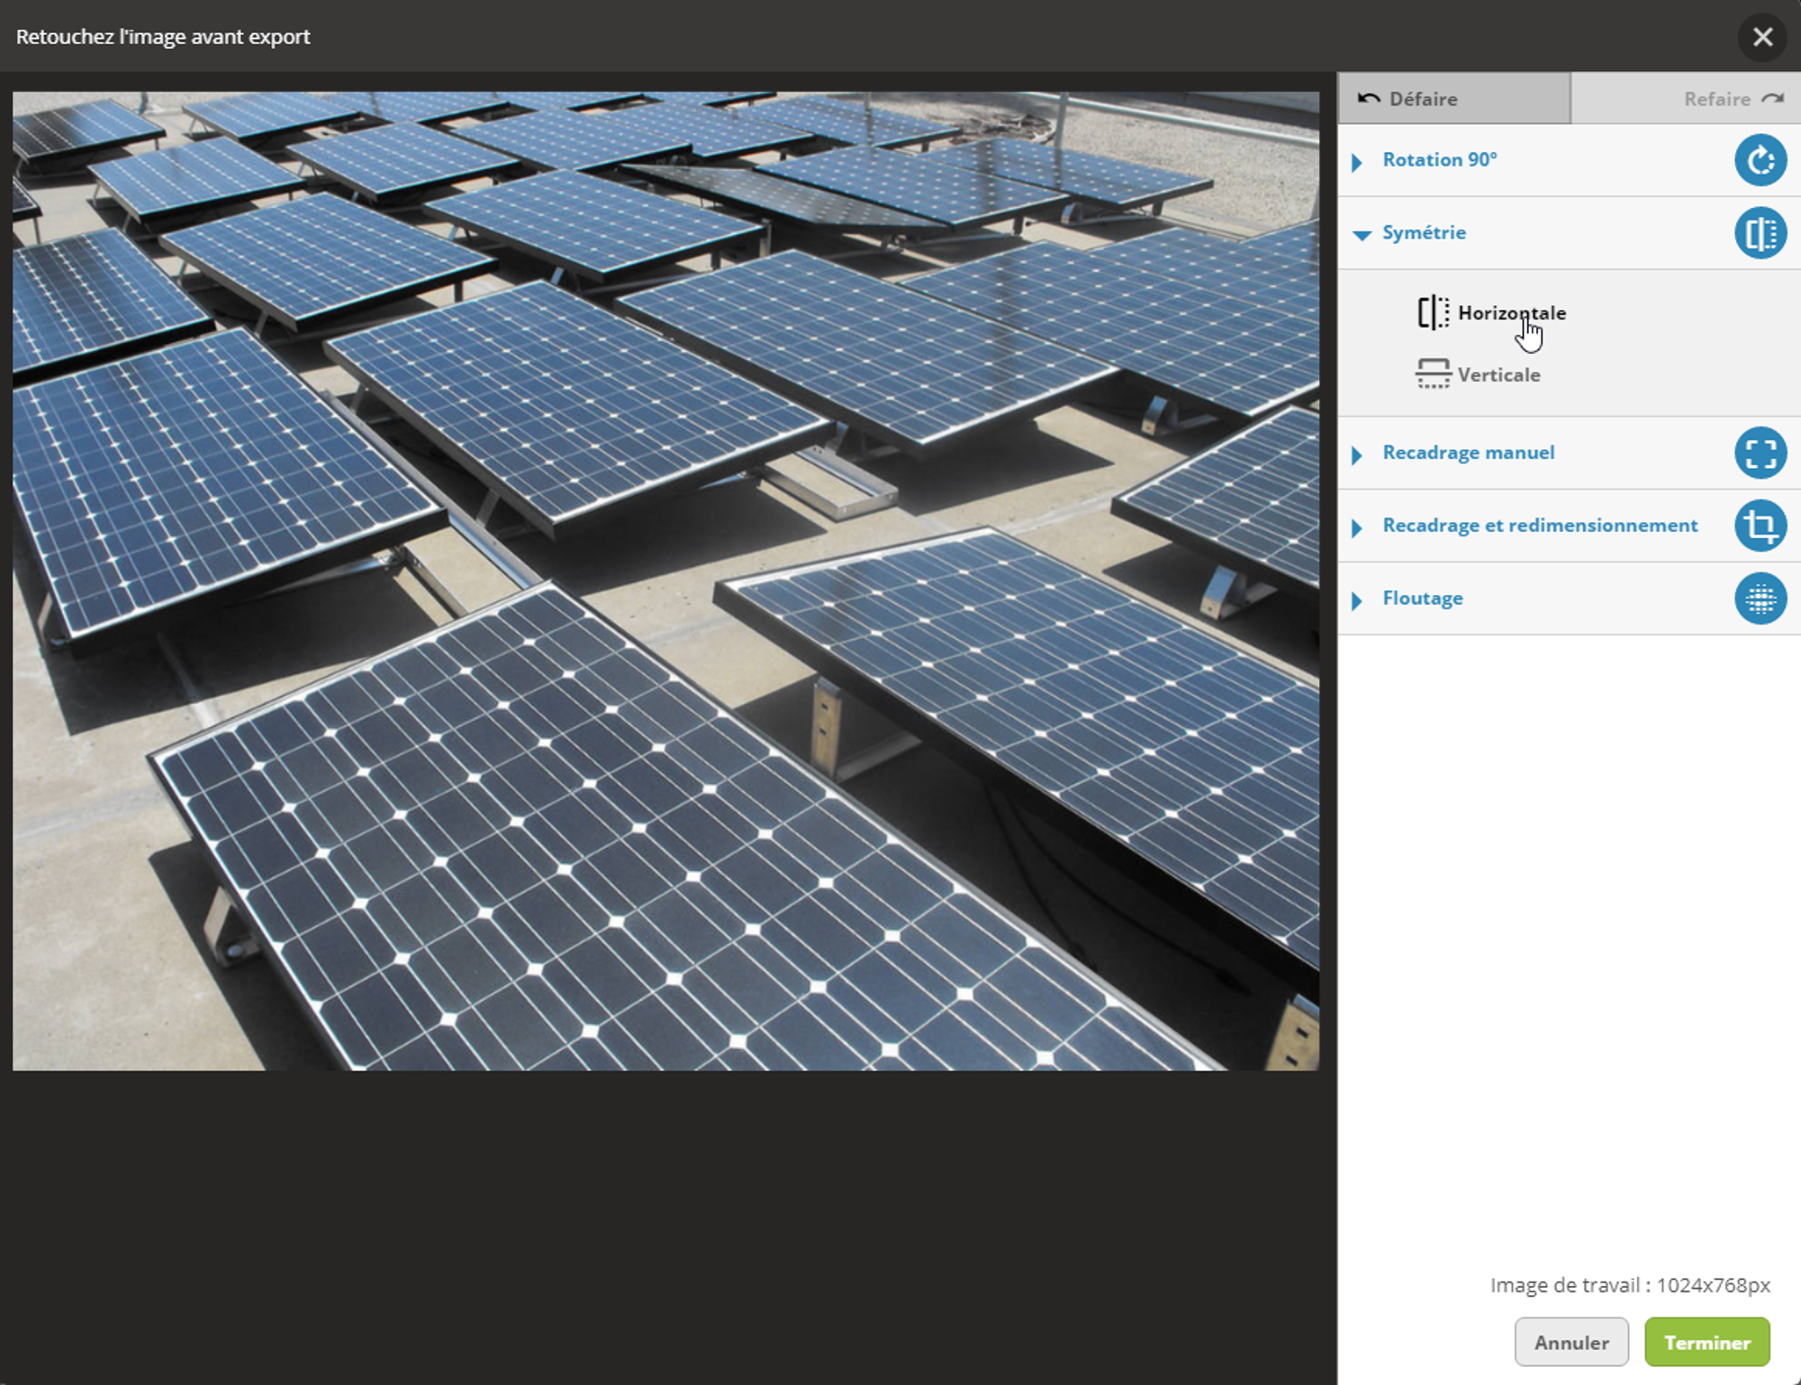Apply Verticale symmetry option

tap(1498, 375)
